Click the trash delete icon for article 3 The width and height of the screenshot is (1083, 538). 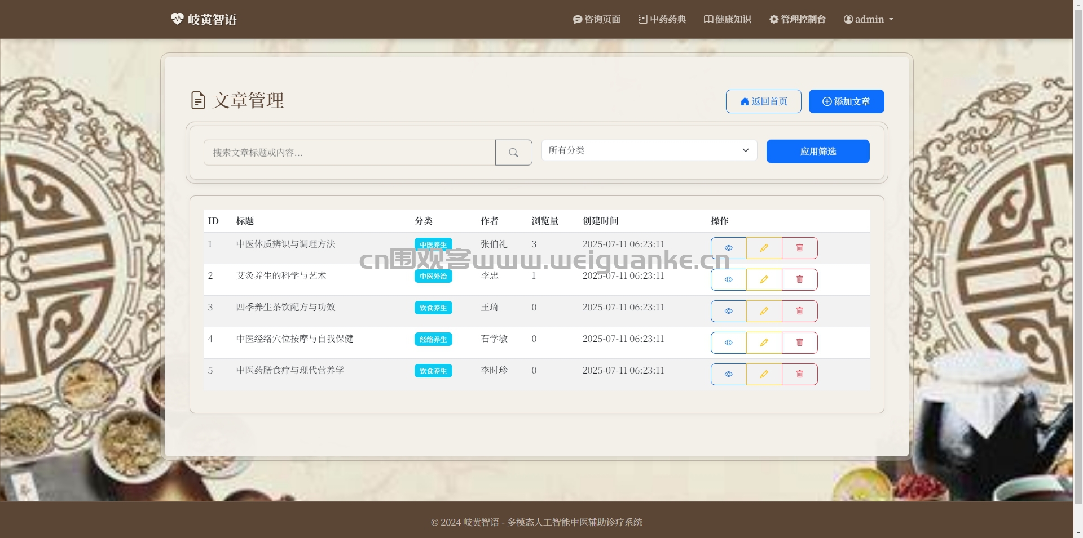click(799, 311)
